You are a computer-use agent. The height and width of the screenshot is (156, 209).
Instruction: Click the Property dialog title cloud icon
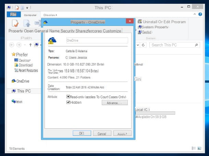tap(45, 22)
